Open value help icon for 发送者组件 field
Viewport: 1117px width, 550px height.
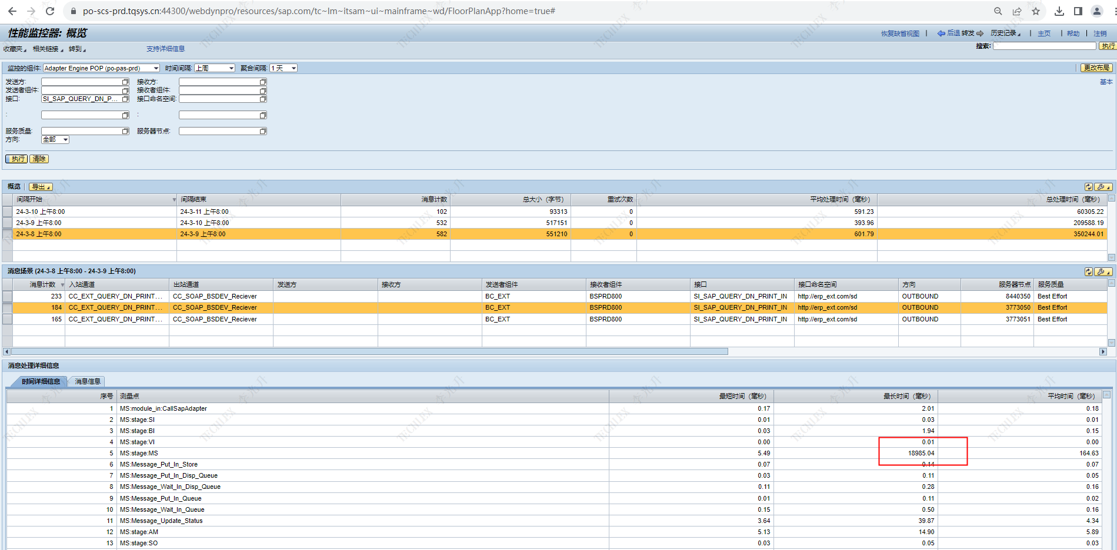click(x=125, y=90)
